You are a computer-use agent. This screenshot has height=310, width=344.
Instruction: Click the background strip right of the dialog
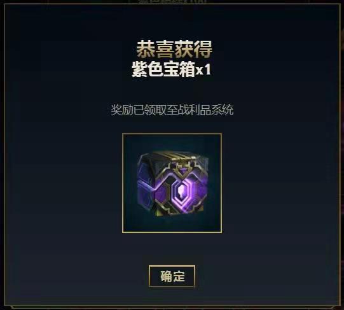[x=343, y=154]
